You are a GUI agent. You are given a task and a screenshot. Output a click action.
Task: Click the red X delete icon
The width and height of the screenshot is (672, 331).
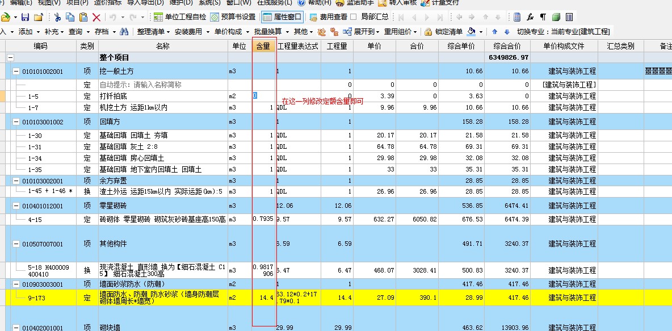click(x=97, y=17)
